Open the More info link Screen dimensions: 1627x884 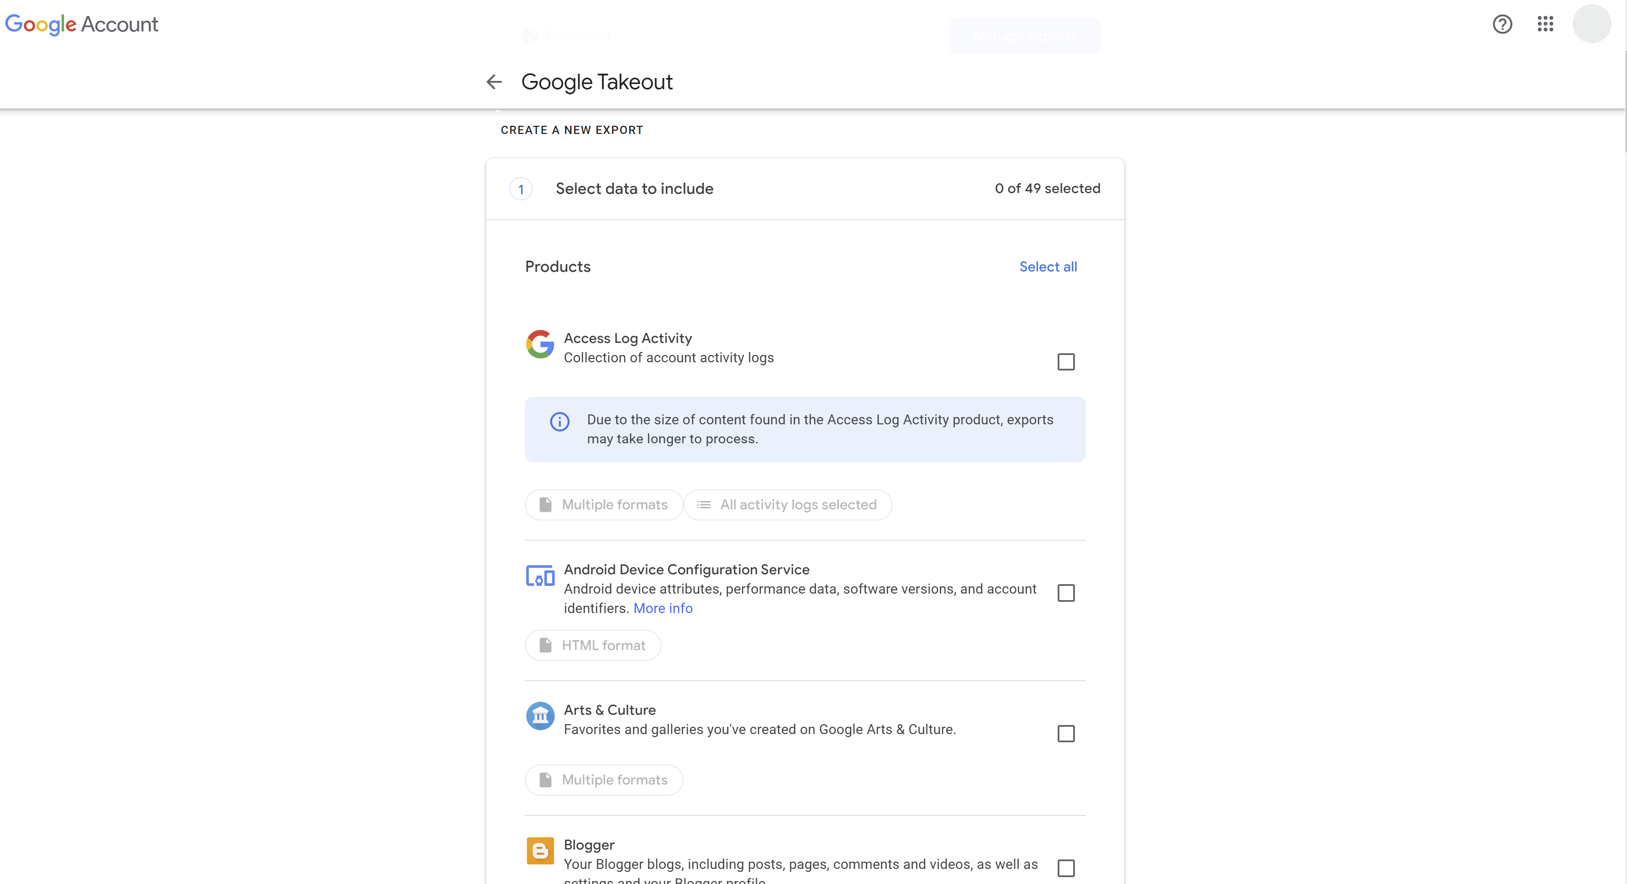pyautogui.click(x=662, y=608)
